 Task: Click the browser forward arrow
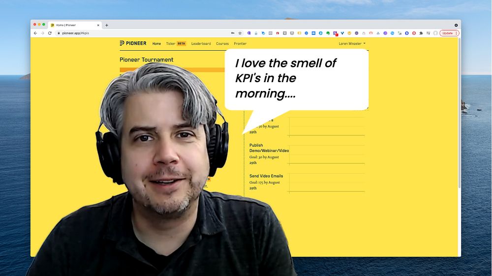pos(43,33)
